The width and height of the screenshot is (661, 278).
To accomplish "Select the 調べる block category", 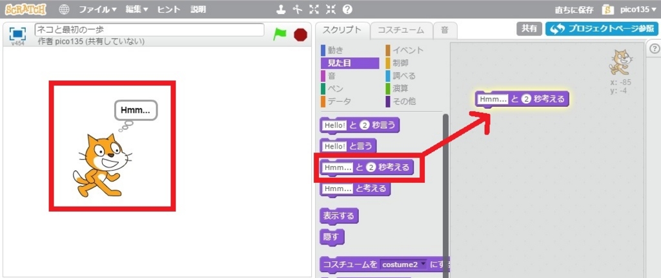I will (x=400, y=76).
